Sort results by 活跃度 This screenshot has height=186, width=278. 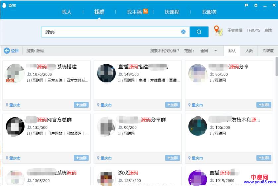(268, 51)
